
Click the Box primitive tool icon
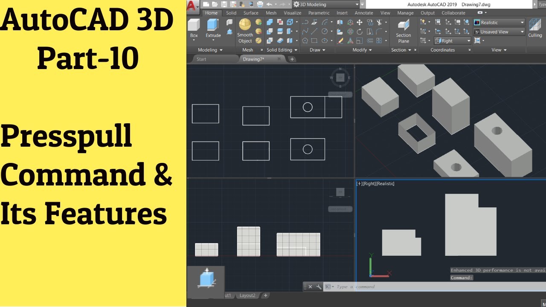tap(194, 26)
